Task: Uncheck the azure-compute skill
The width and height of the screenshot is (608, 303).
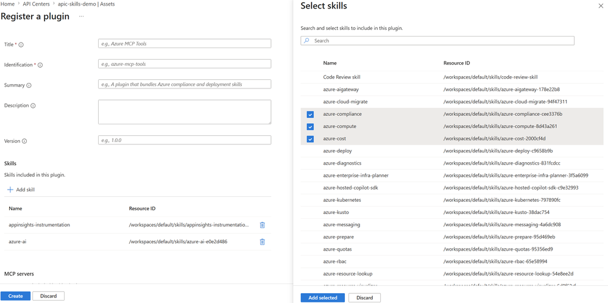Action: pos(310,127)
